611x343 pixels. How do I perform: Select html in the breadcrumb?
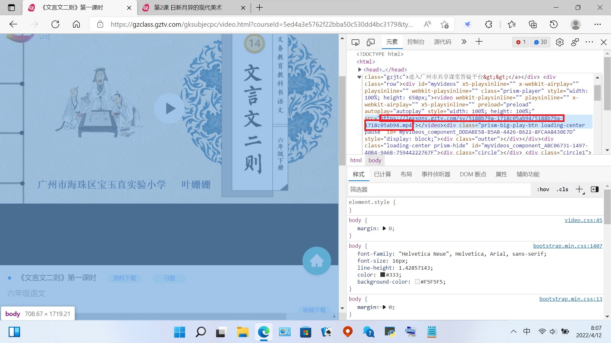(x=356, y=160)
